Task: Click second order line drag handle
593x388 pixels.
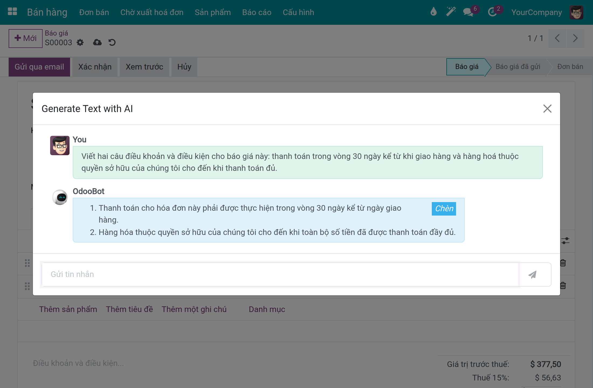Action: click(27, 286)
